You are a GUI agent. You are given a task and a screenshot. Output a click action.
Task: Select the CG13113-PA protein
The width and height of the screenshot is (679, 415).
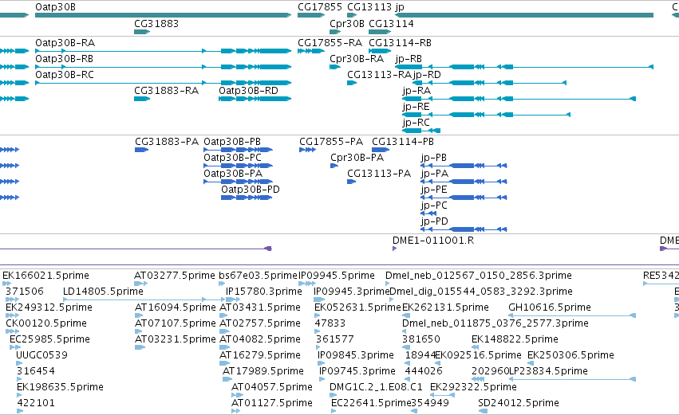coord(352,182)
